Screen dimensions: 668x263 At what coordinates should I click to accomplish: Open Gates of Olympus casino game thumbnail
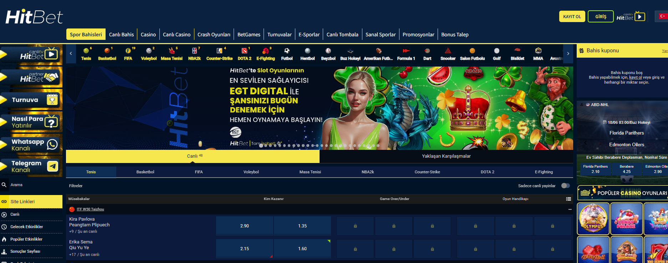point(593,219)
